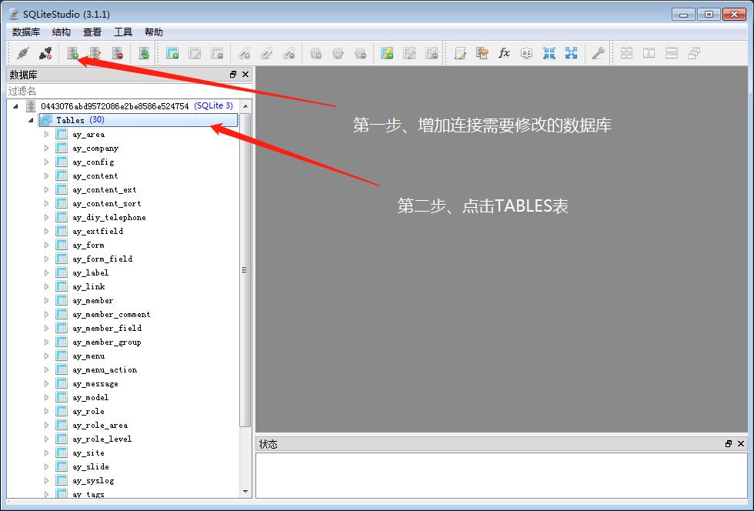Select the ay_form_field table
754x511 pixels.
coord(102,259)
